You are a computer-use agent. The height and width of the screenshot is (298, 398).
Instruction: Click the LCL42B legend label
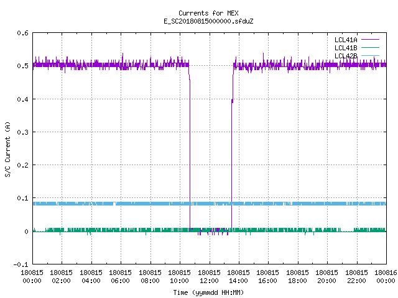coord(346,56)
